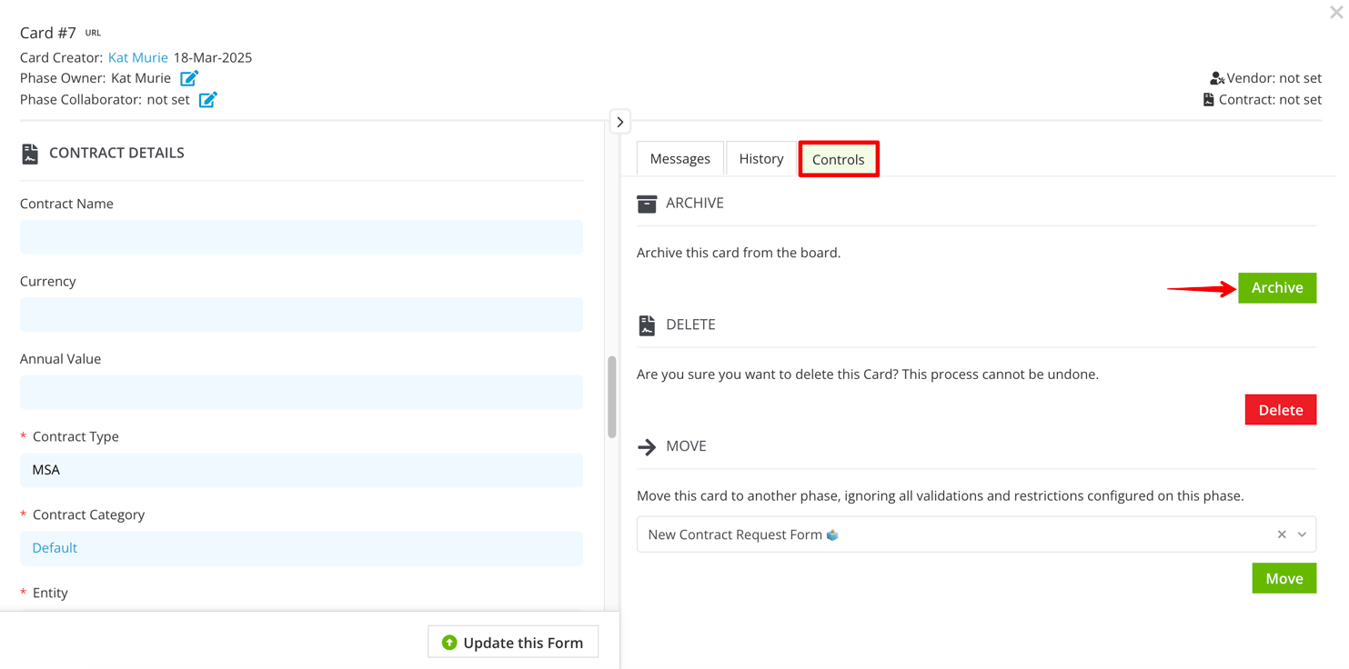
Task: Open Kat Murie's profile link
Action: 137,57
